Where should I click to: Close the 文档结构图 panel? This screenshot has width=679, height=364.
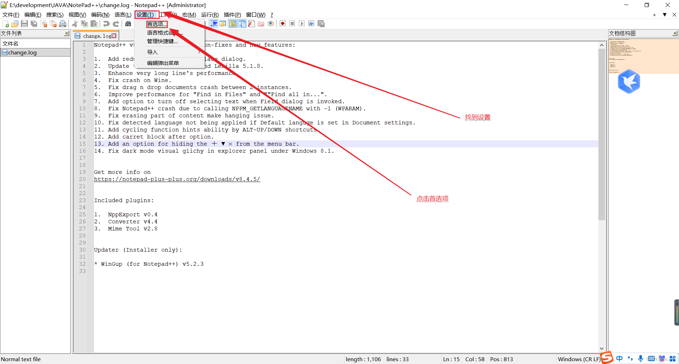675,33
